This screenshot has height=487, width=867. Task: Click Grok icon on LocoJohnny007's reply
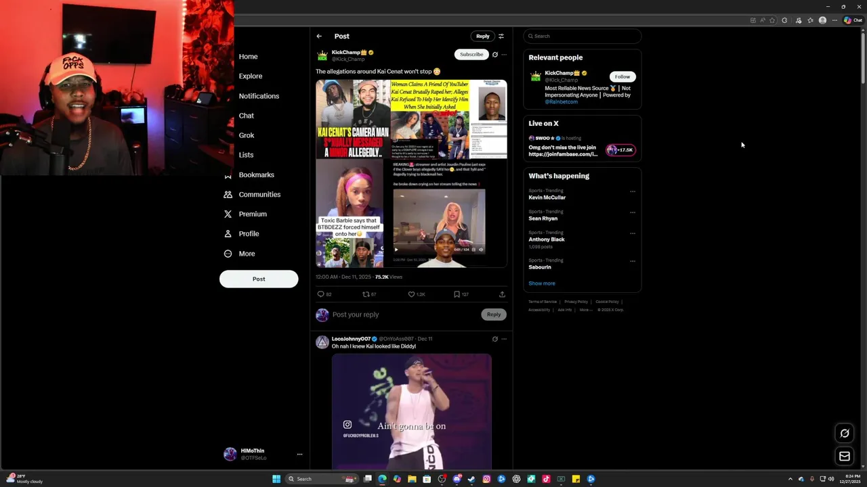[494, 339]
